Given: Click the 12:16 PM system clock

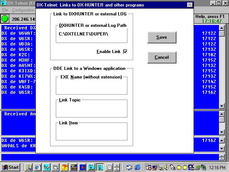Looking at the screenshot, I should 217,167.
